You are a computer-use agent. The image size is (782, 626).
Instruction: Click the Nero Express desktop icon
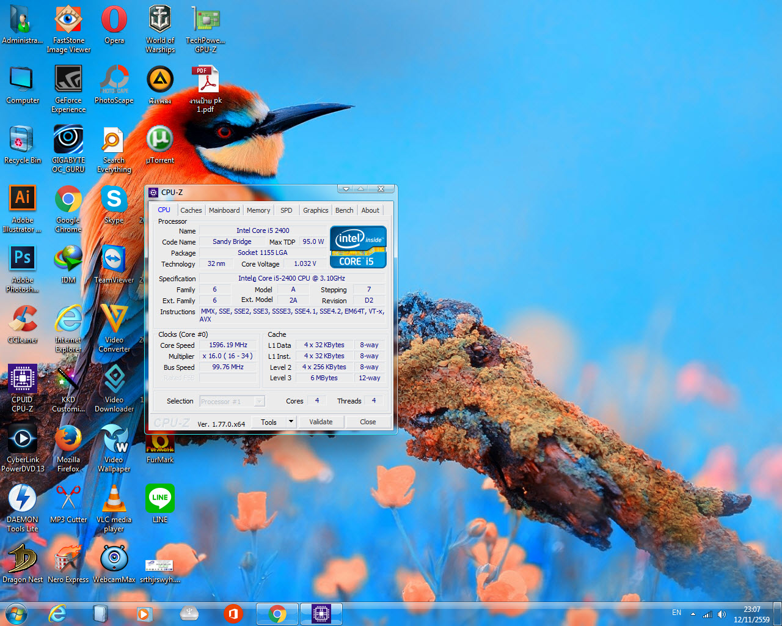pos(68,564)
